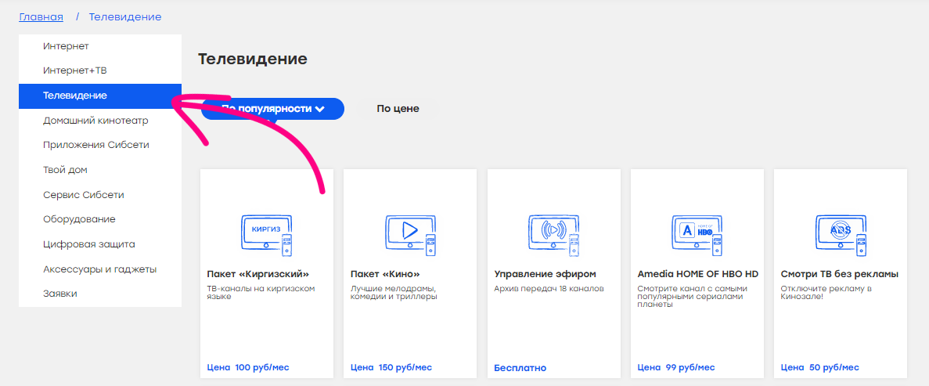Open Приложения Сибсети in the sidebar
Screen dimensions: 929x386
pyautogui.click(x=100, y=146)
